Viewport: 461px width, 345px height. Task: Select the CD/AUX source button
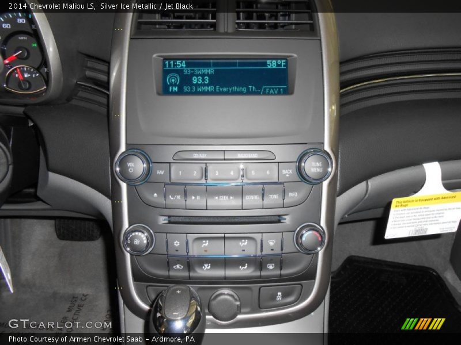(199, 155)
